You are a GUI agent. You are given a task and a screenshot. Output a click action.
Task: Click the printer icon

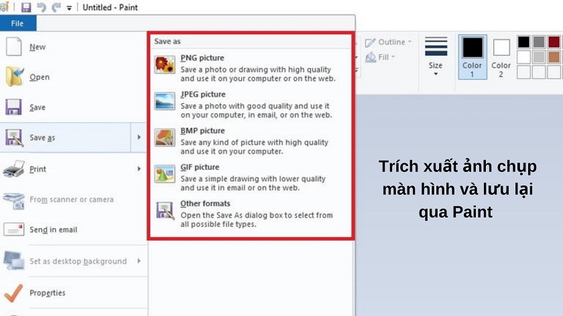[13, 169]
